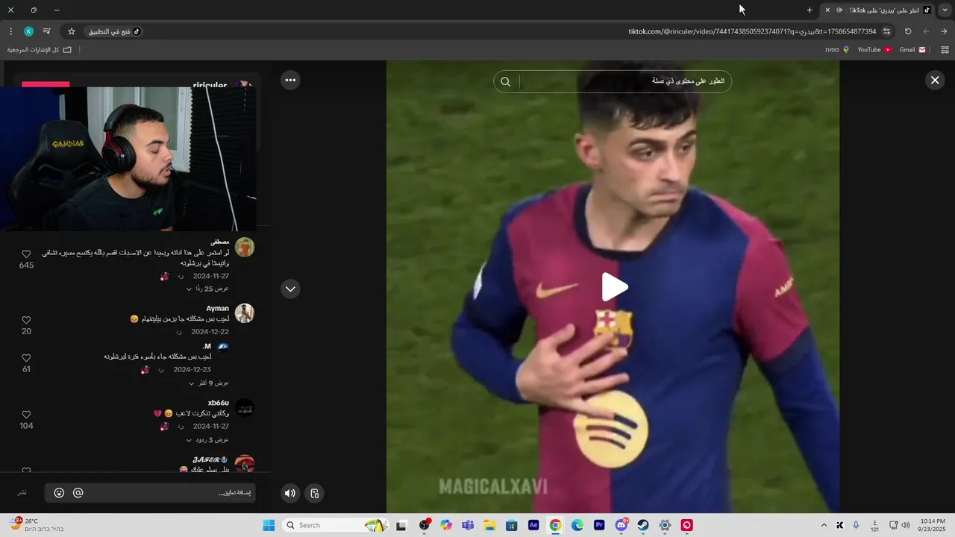Open the three-dot more options menu
This screenshot has height=537, width=955.
(290, 80)
